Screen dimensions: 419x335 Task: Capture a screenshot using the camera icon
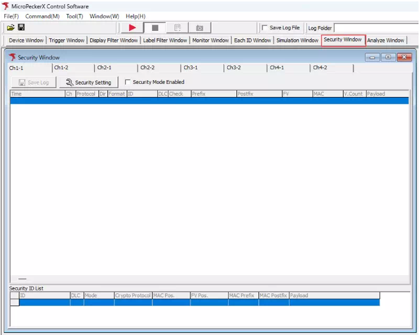tap(200, 27)
